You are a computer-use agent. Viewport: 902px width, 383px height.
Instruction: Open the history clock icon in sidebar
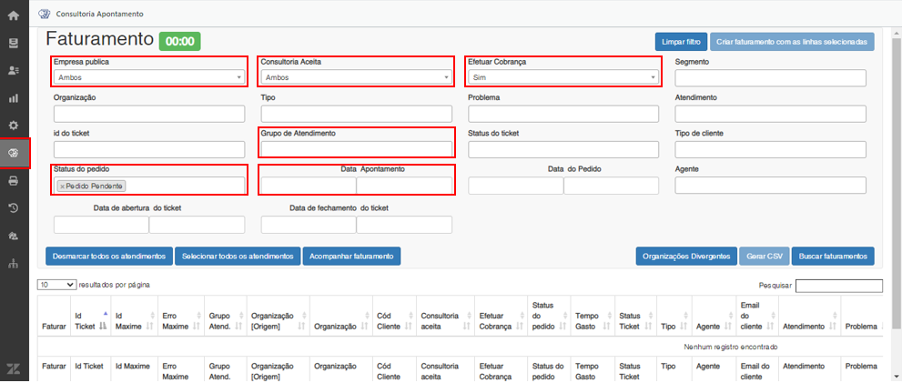point(14,208)
